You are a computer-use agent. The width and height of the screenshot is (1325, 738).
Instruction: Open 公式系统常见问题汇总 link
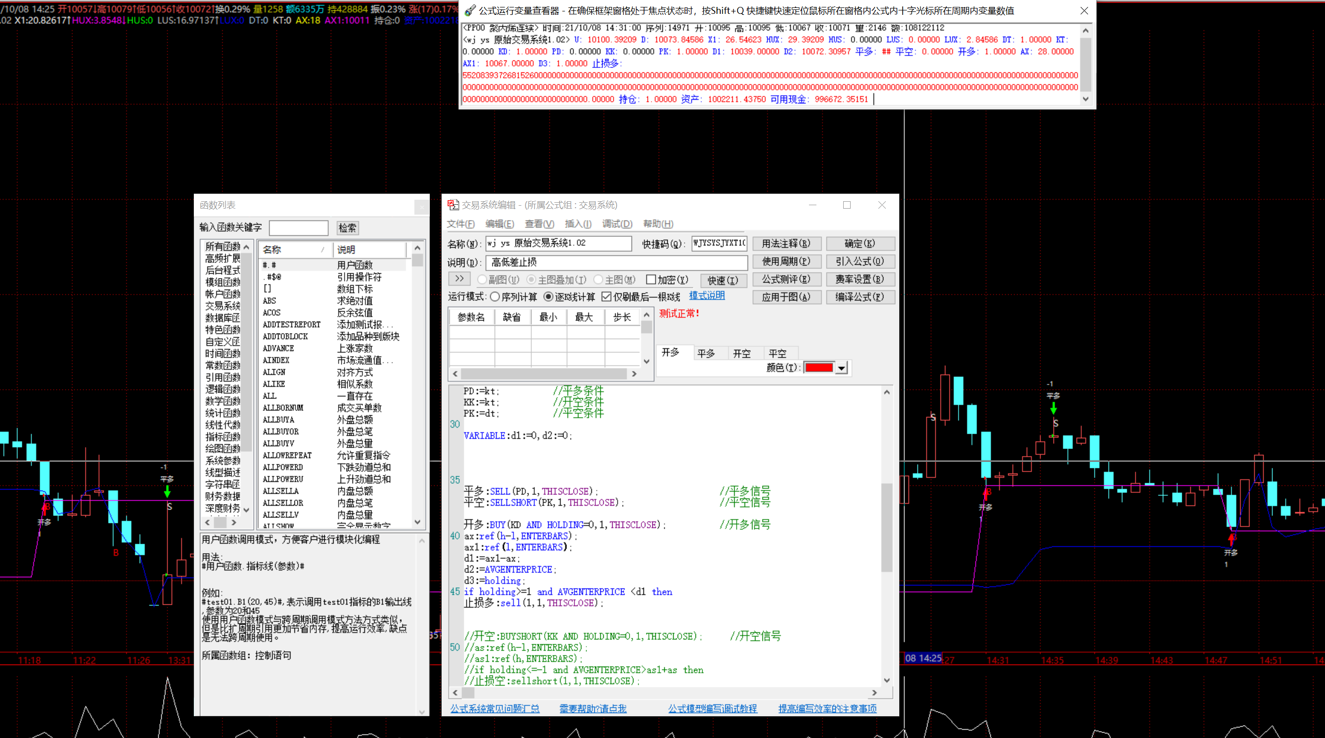[495, 709]
